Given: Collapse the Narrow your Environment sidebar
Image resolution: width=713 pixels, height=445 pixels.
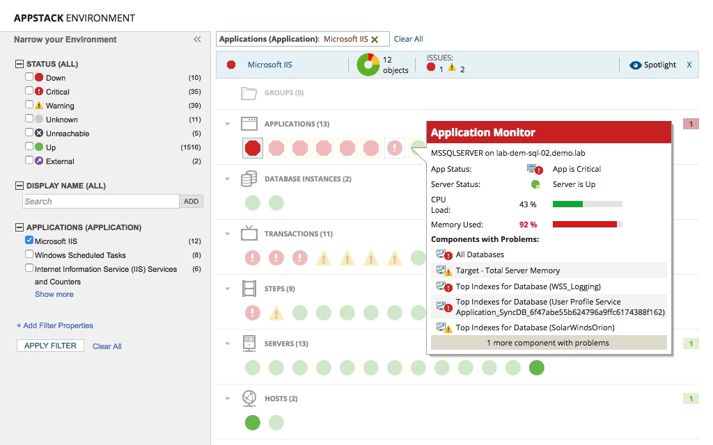Looking at the screenshot, I should tap(197, 40).
